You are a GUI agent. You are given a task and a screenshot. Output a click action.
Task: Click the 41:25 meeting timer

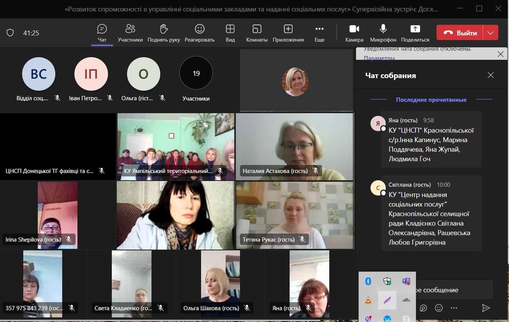31,33
